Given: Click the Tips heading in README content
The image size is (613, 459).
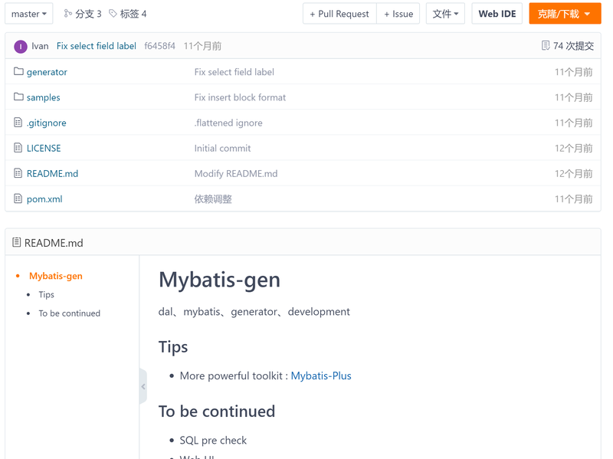Looking at the screenshot, I should pyautogui.click(x=173, y=347).
